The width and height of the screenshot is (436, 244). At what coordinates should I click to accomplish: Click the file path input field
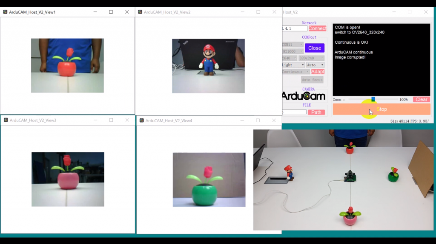click(294, 112)
